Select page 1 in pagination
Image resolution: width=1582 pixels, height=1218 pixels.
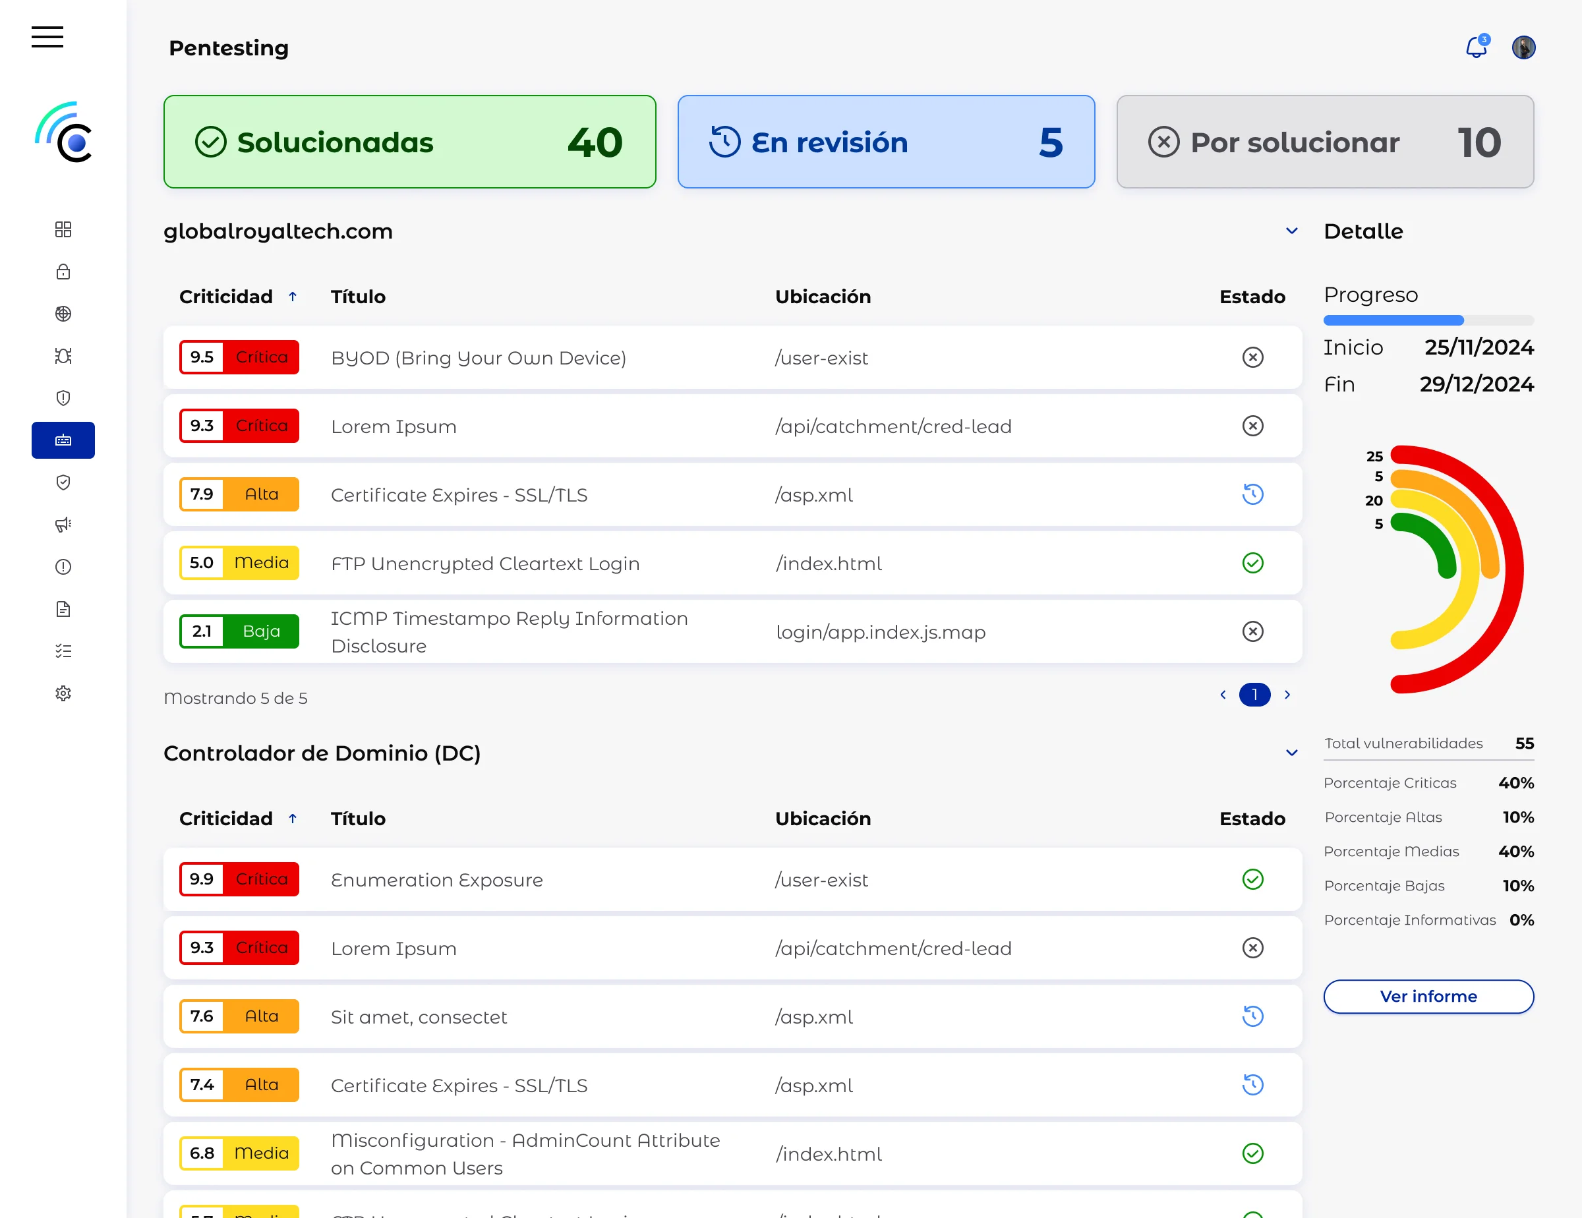[1254, 695]
